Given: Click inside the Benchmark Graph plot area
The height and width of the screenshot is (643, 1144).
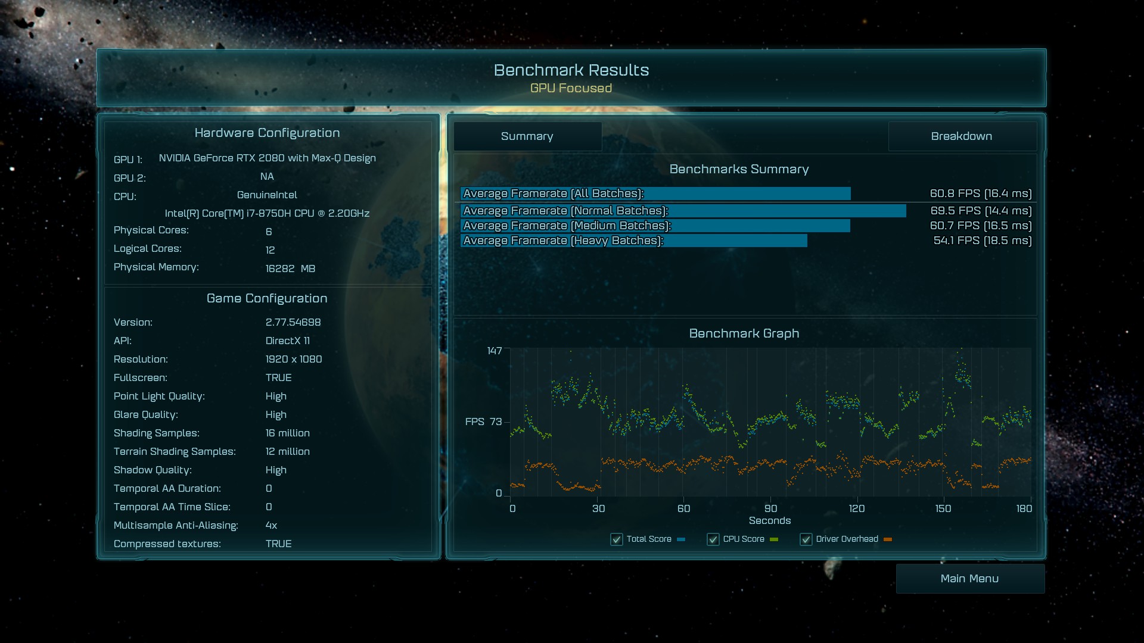Looking at the screenshot, I should [770, 422].
